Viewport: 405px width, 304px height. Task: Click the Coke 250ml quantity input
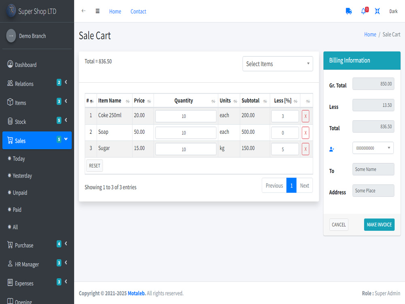point(186,116)
